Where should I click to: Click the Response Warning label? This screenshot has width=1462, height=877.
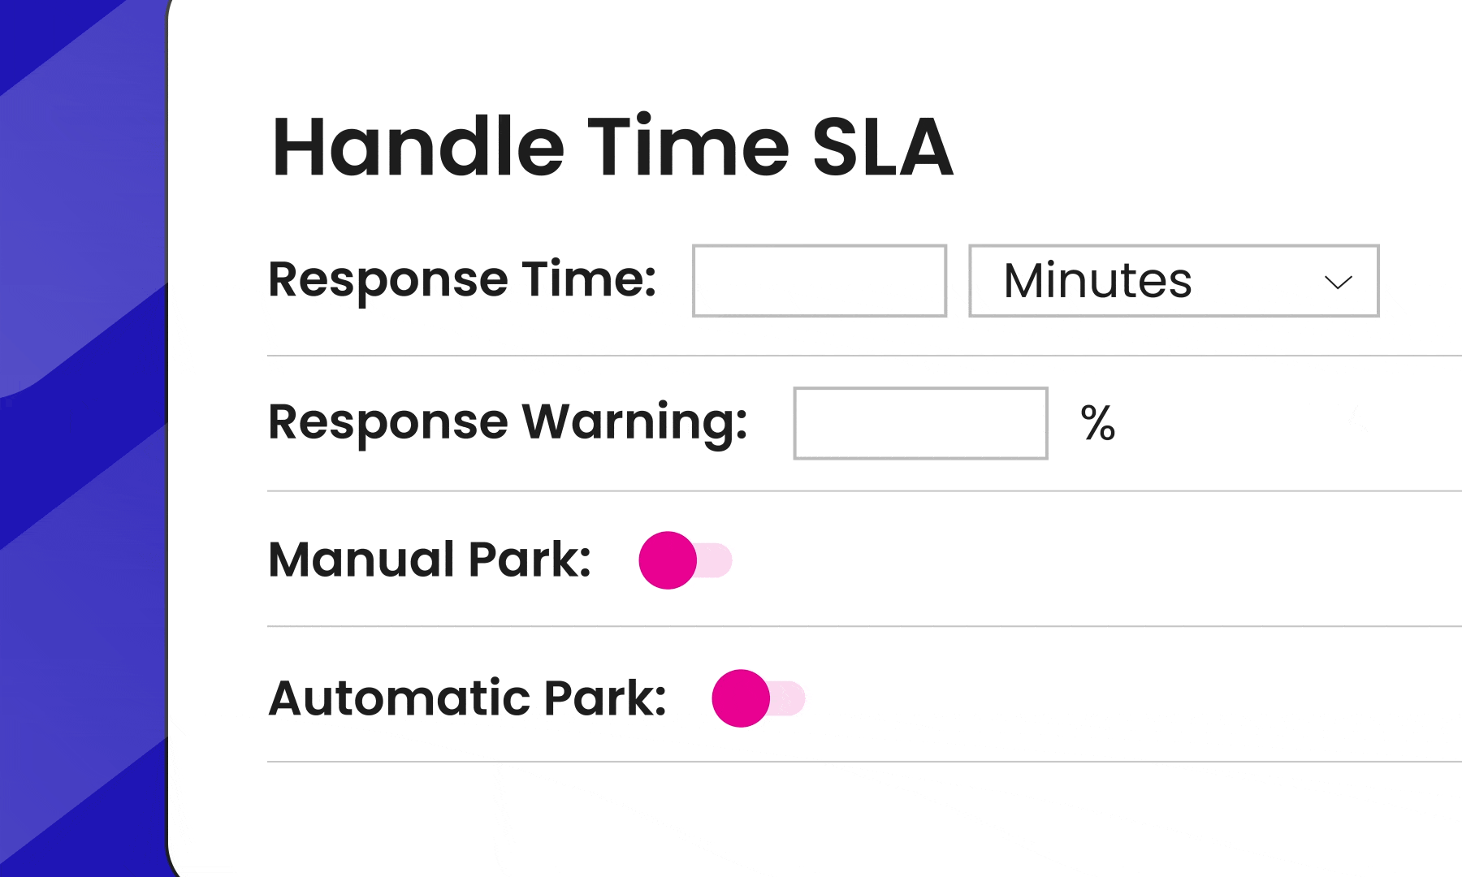(508, 422)
